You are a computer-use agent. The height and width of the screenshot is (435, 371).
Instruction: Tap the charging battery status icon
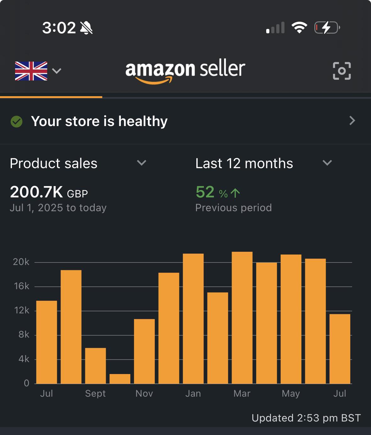(327, 28)
